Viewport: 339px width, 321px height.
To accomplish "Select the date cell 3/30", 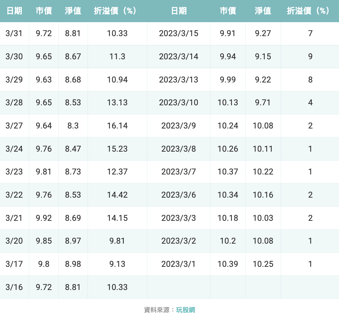I will [x=14, y=57].
